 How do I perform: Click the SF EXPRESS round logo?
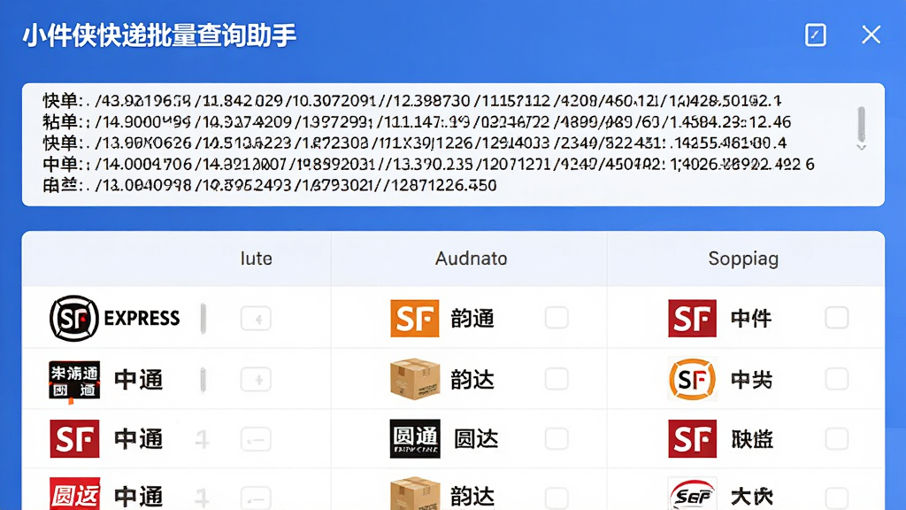(74, 318)
